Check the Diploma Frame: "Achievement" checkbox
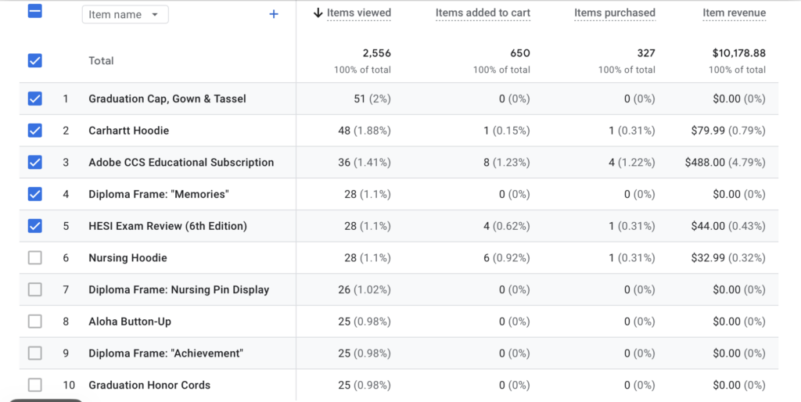Viewport: 801px width, 402px height. 35,354
